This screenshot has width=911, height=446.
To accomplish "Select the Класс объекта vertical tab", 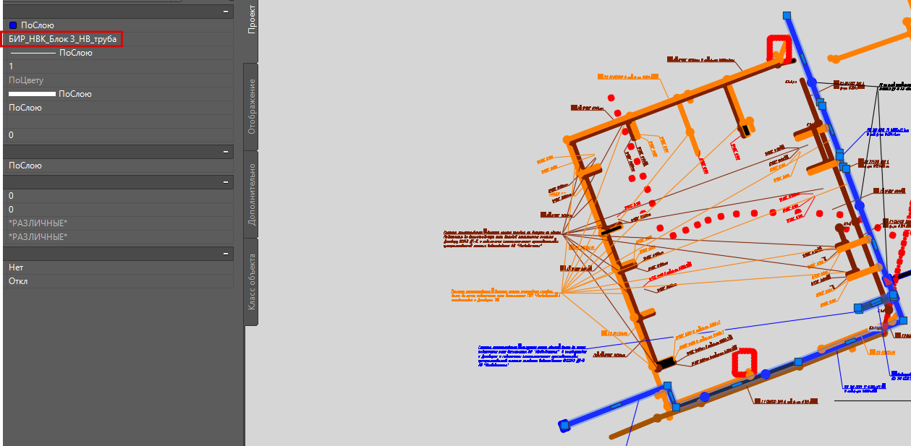I will (251, 282).
